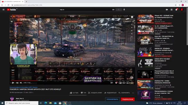
Task: Open player settings gear
Action: point(116,83)
